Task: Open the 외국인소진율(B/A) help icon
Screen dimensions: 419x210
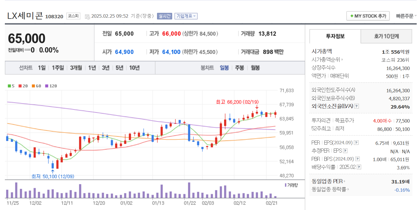Action: (x=356, y=106)
